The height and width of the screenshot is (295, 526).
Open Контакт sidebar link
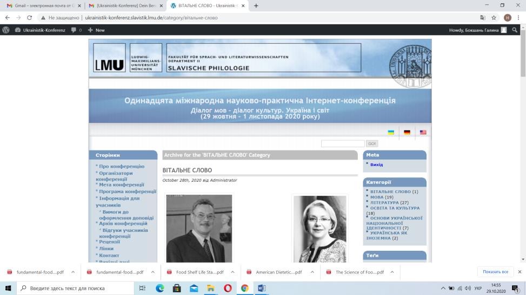pyautogui.click(x=109, y=256)
